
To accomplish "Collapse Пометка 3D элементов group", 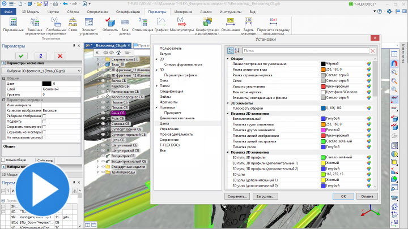I will click(228, 153).
